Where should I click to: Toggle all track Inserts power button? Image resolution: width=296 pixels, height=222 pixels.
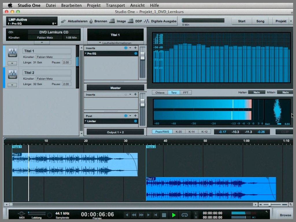point(126,48)
